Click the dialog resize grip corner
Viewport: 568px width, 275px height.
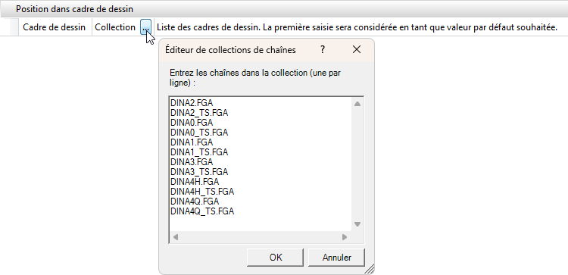[x=369, y=269]
